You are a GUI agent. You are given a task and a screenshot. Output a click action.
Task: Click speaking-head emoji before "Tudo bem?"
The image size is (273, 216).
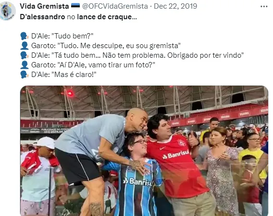coord(24,36)
